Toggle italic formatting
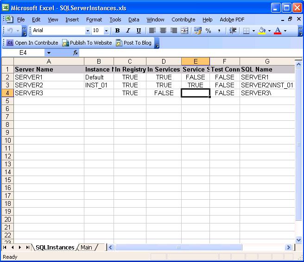The height and width of the screenshot is (262, 304). point(128,31)
